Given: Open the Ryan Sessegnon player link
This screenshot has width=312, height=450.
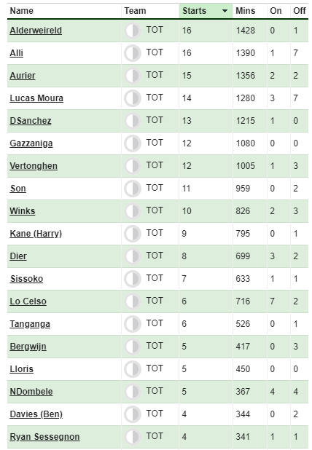Looking at the screenshot, I should [x=44, y=437].
